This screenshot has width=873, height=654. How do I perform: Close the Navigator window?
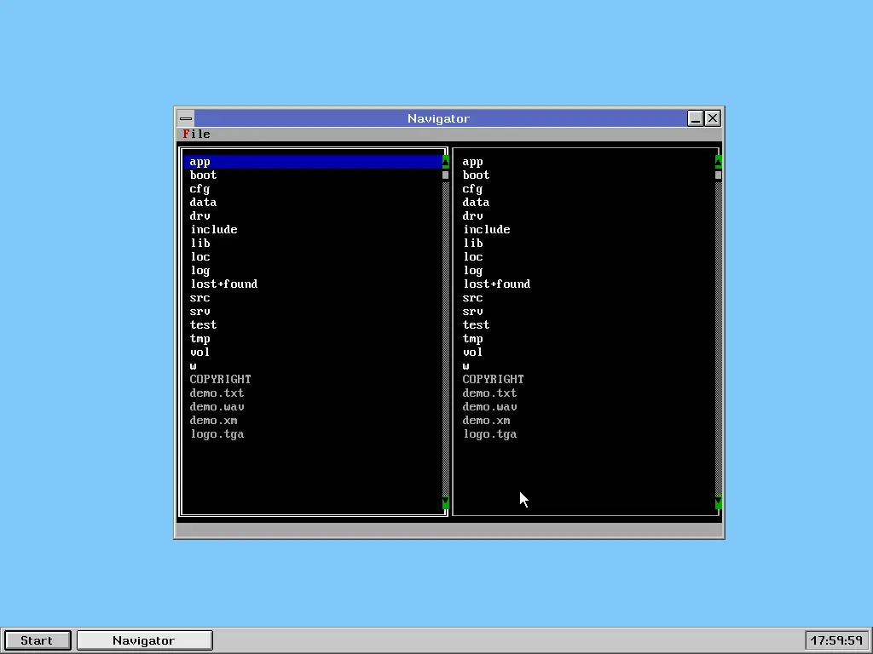pos(713,118)
